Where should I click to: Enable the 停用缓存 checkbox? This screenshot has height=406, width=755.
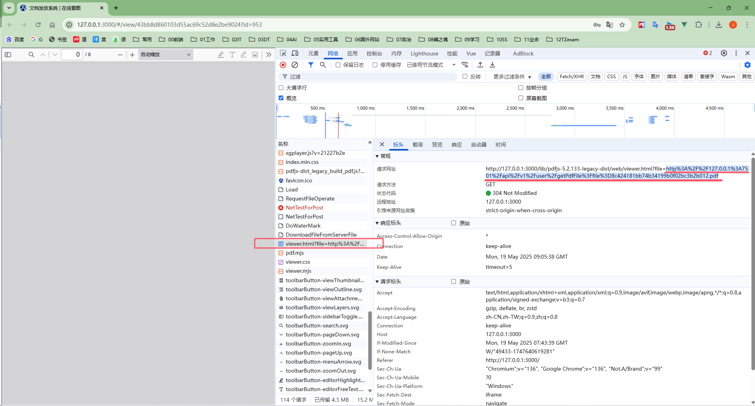pos(375,65)
